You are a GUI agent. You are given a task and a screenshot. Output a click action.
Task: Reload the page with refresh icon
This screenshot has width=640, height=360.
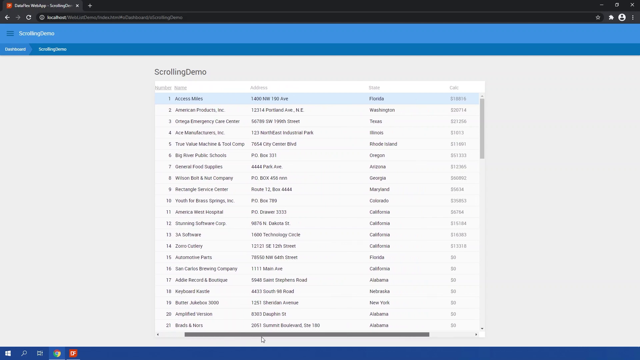point(29,17)
